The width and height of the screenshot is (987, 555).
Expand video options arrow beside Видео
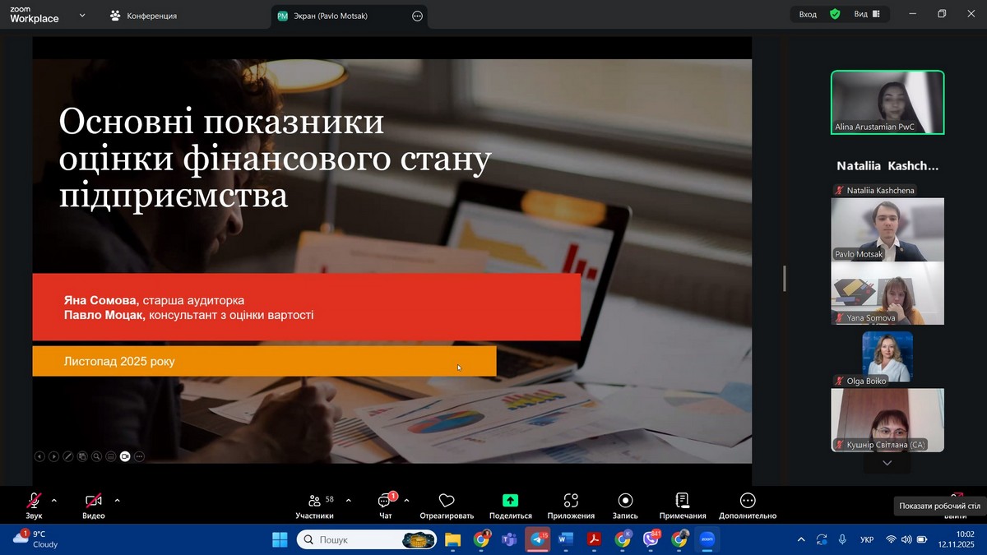tap(117, 500)
